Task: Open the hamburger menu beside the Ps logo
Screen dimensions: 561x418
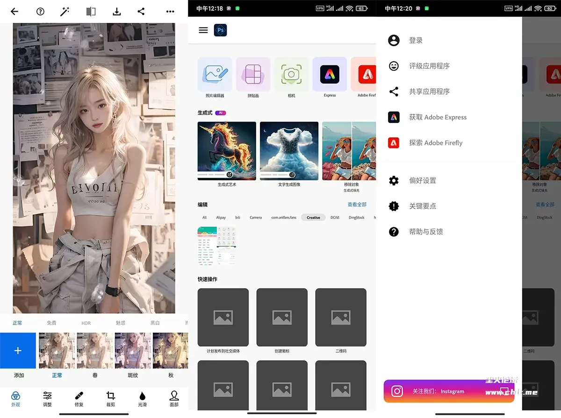Action: click(203, 30)
